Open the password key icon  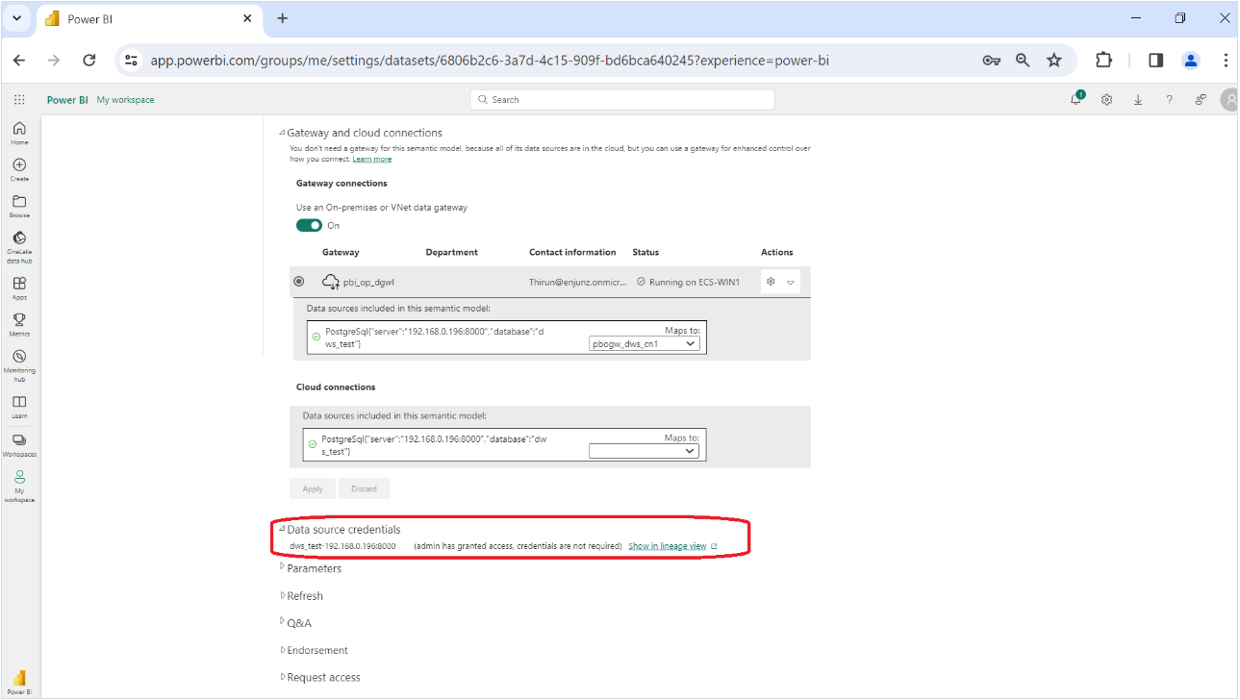(992, 60)
